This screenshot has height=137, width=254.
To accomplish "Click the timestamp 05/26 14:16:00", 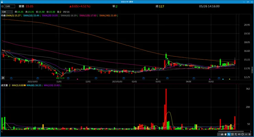I will pos(209,6).
